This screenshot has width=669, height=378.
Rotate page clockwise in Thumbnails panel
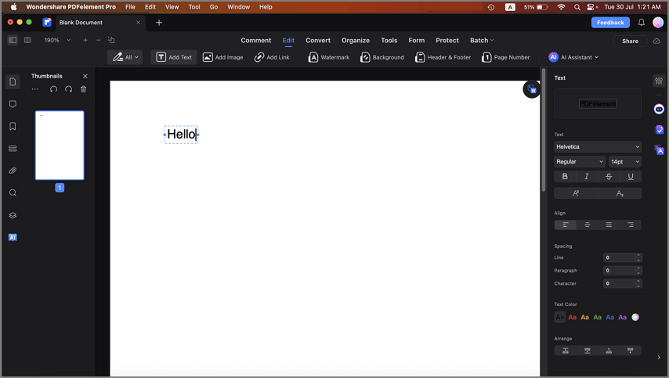pyautogui.click(x=68, y=89)
